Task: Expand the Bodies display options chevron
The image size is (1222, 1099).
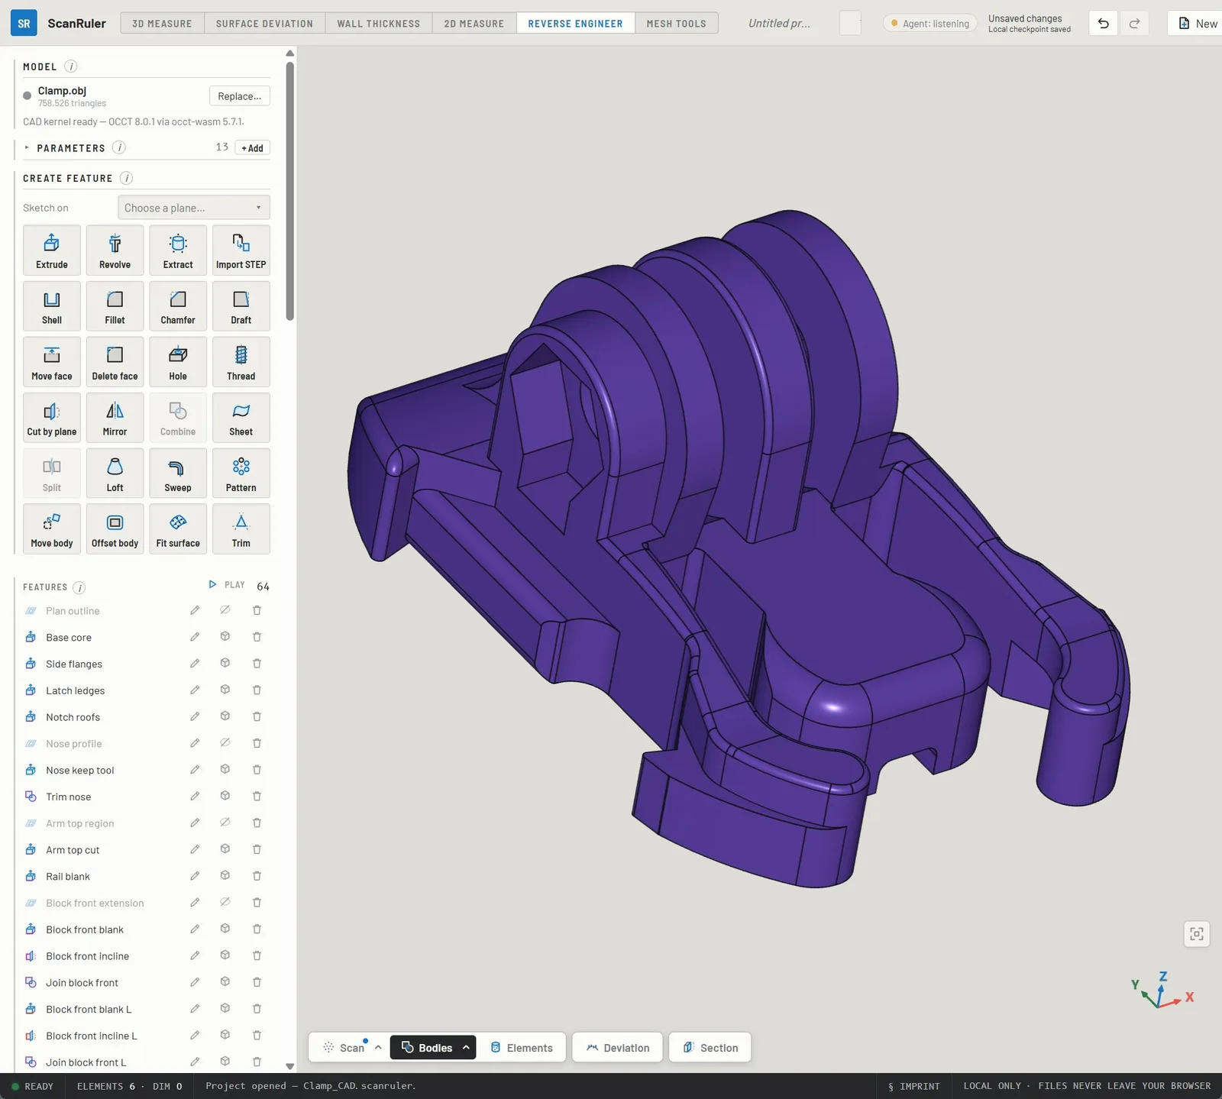Action: 466,1048
